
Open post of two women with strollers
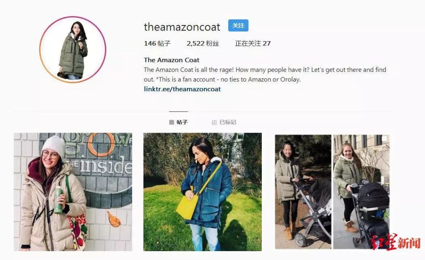pos(332,192)
